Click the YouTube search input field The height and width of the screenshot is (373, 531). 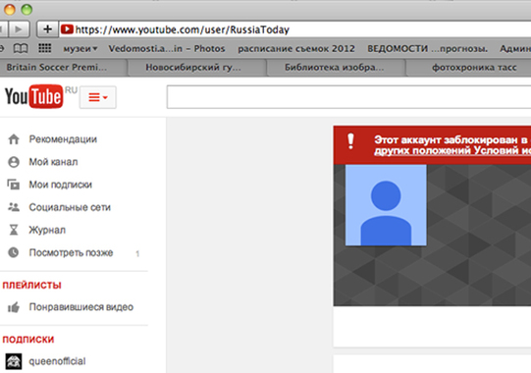click(348, 97)
